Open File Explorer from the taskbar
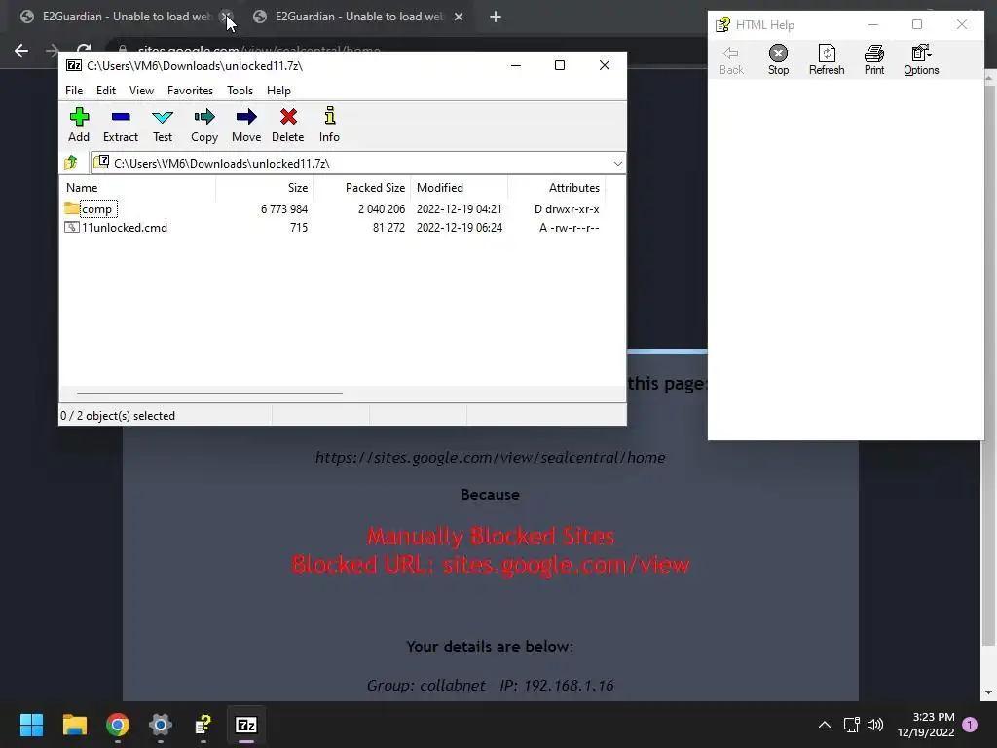Viewport: 997px width, 748px height. (74, 725)
